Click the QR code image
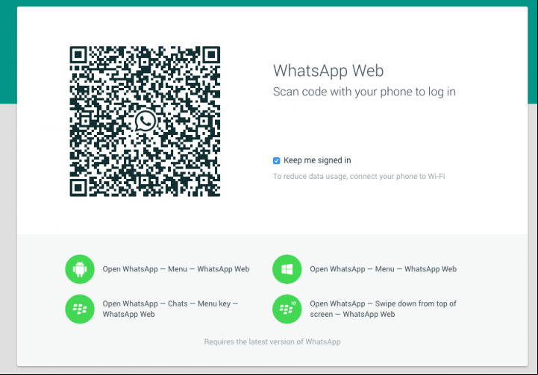Screen dimensions: 538x375 (145, 122)
